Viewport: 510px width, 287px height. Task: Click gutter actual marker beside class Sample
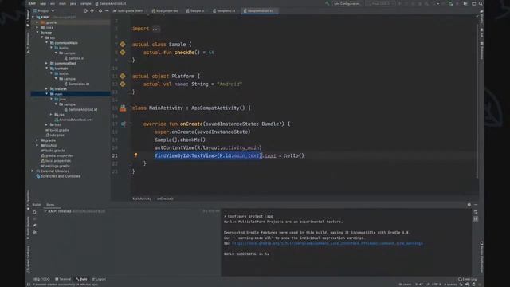[123, 45]
